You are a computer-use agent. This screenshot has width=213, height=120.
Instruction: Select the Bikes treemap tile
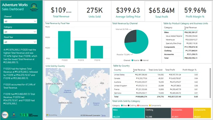pyautogui.click(x=128, y=113)
